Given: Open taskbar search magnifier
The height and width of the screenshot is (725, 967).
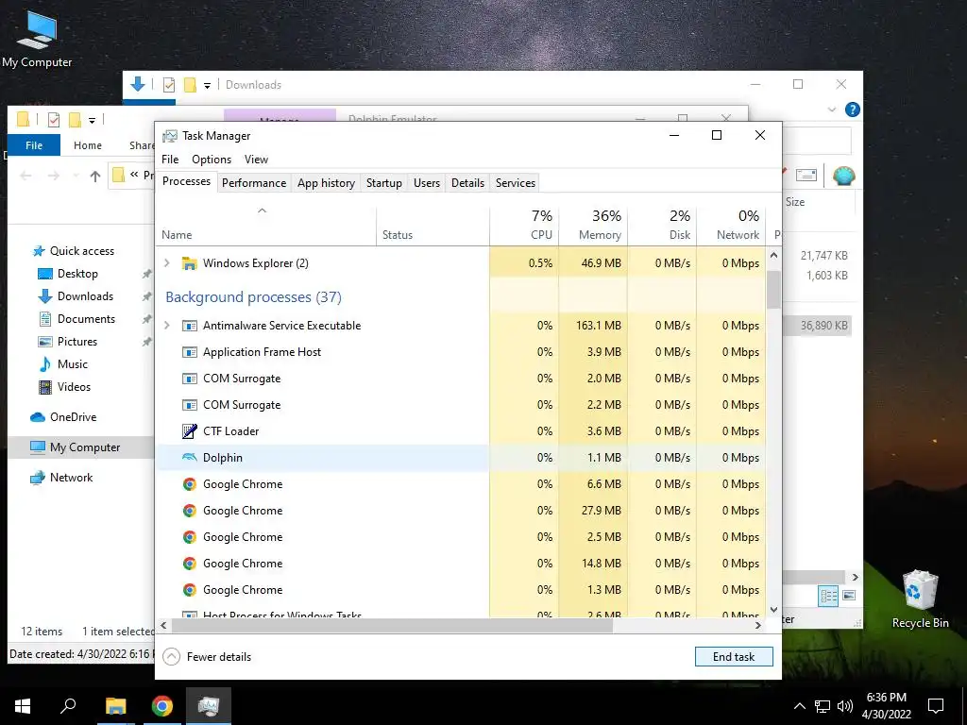Looking at the screenshot, I should click(x=68, y=705).
